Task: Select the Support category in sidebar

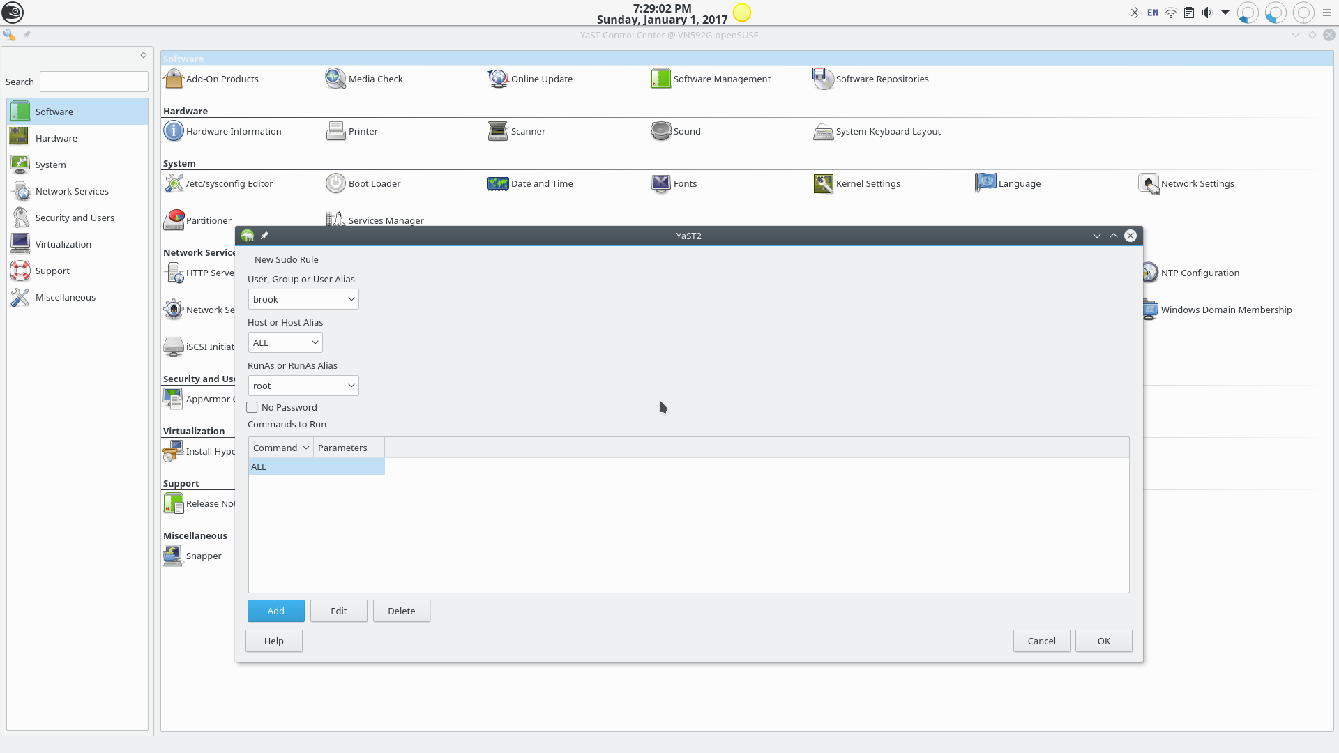Action: pyautogui.click(x=77, y=271)
